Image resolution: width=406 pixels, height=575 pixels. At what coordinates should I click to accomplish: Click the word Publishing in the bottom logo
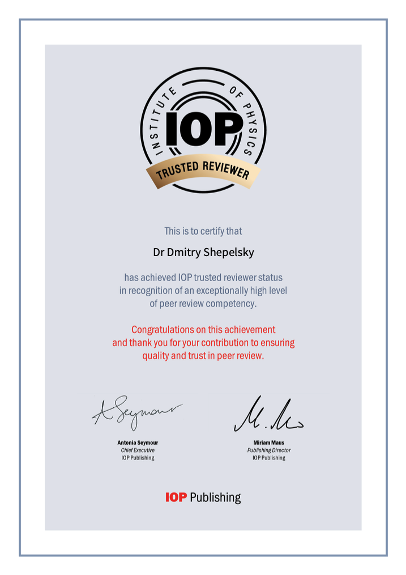(215, 498)
